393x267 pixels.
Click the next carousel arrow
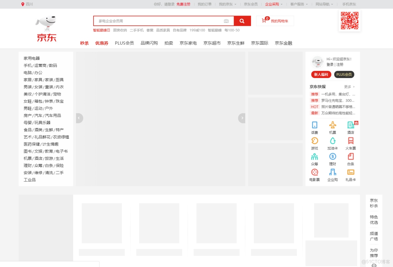pyautogui.click(x=242, y=118)
